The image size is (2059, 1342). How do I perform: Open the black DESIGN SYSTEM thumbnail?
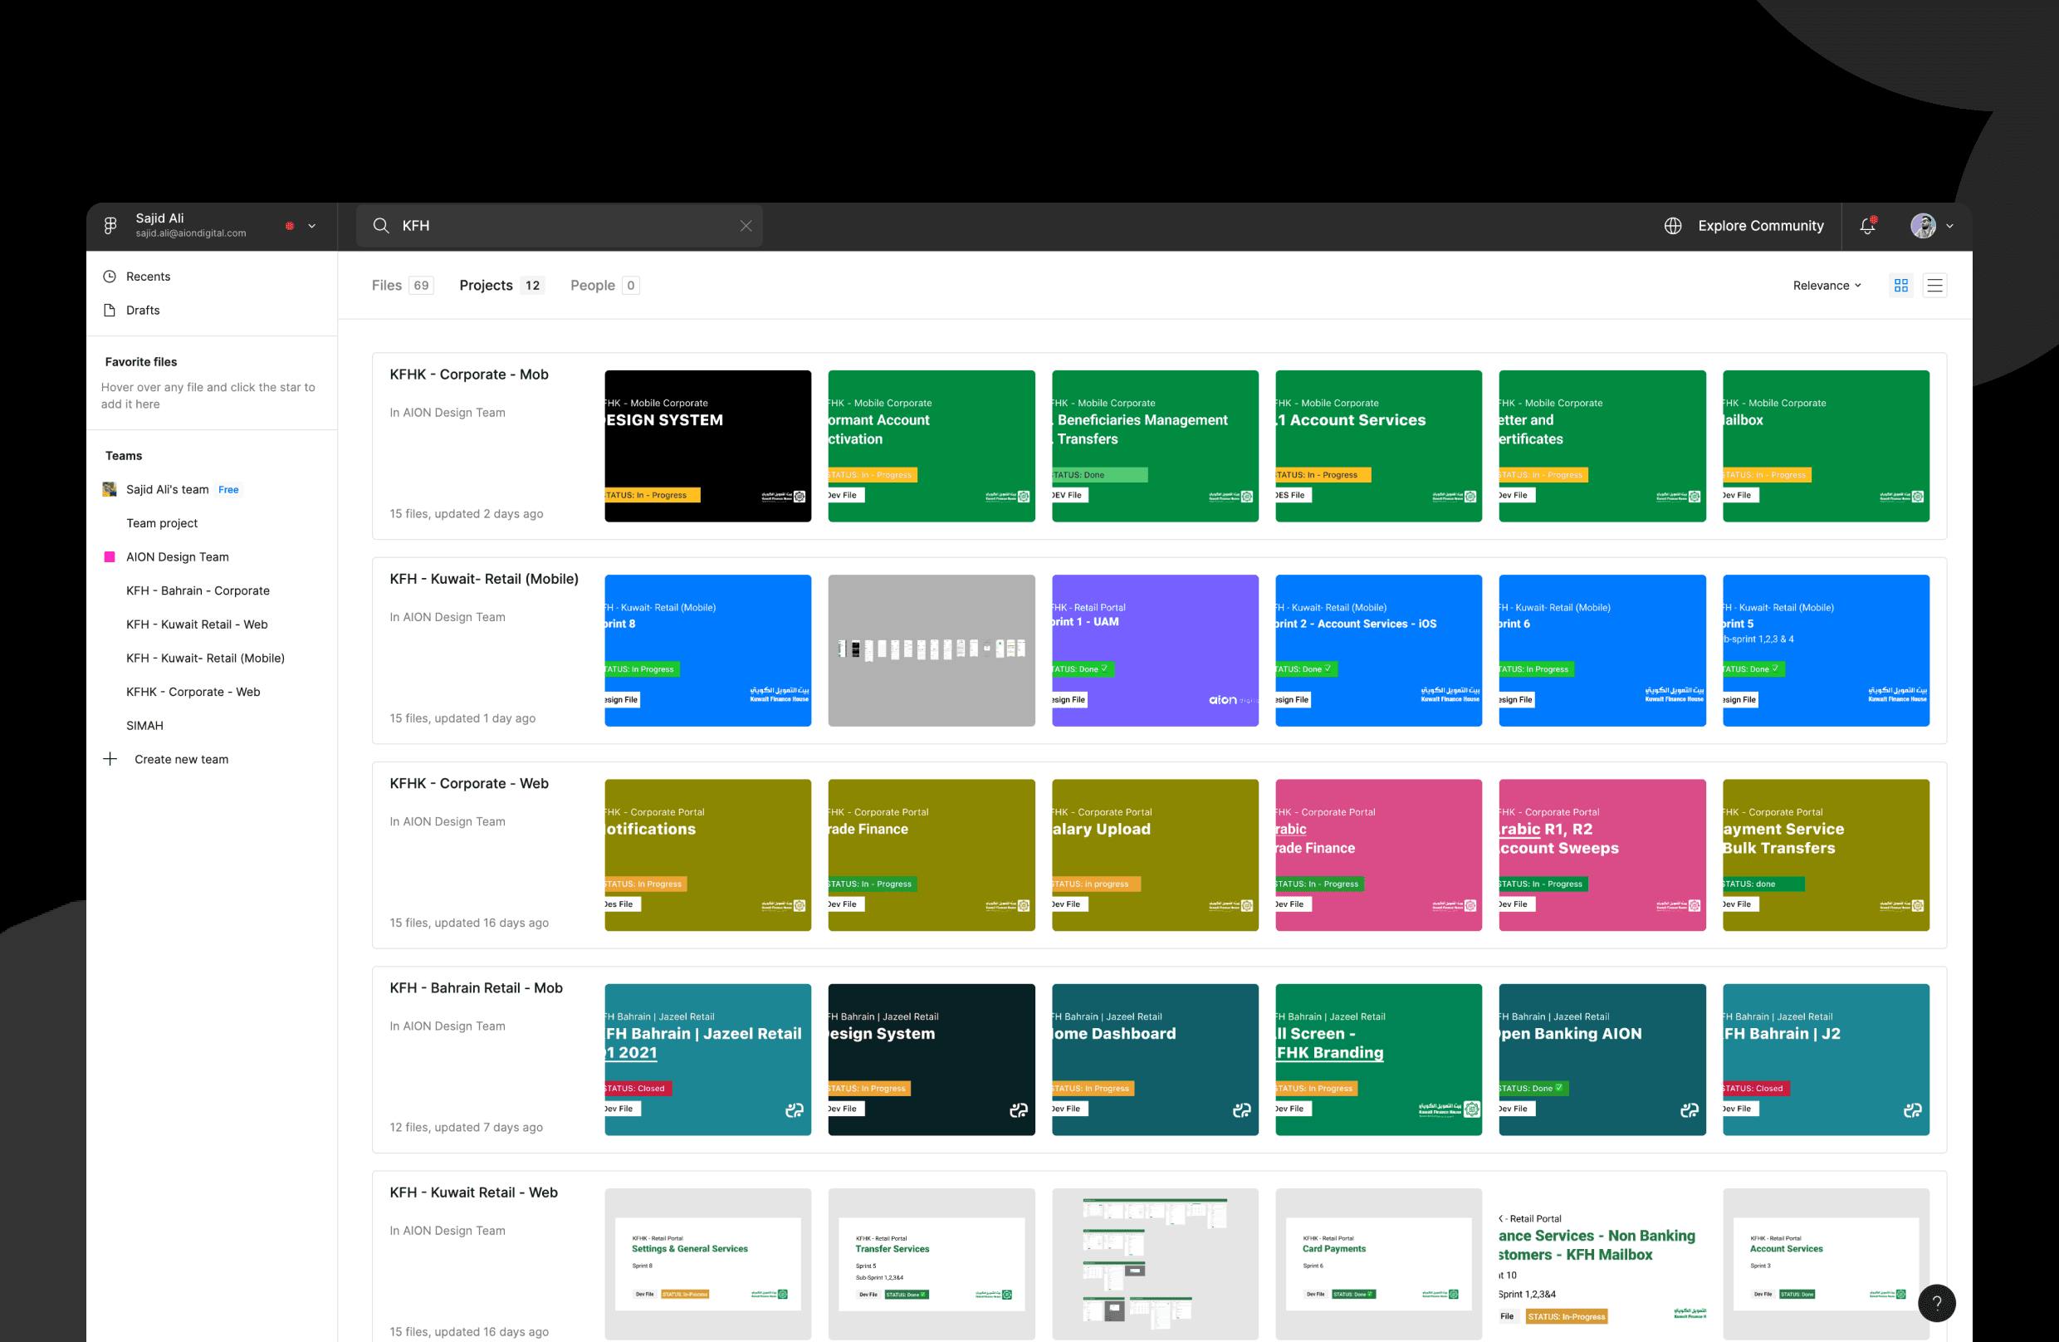tap(707, 447)
